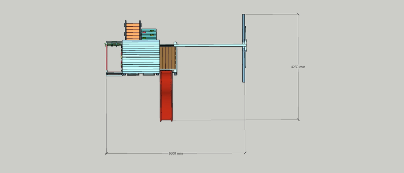
Task: Click the red bar on the left side
Action: (x=107, y=59)
